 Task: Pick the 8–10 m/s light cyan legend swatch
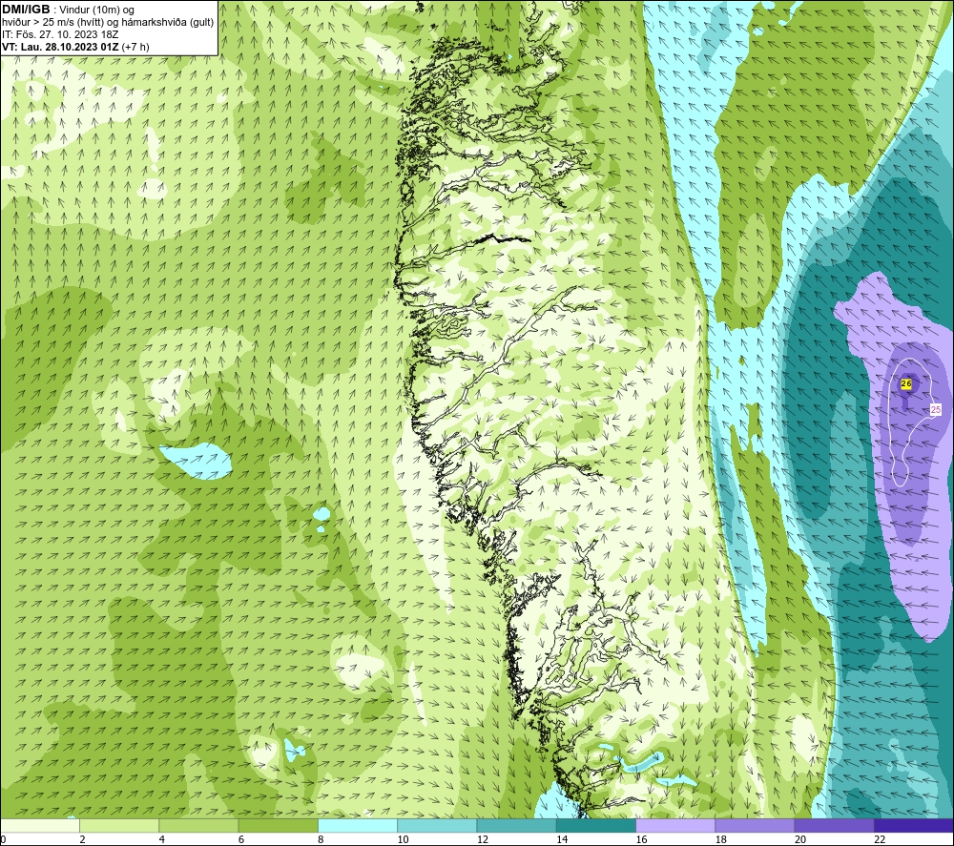(358, 825)
